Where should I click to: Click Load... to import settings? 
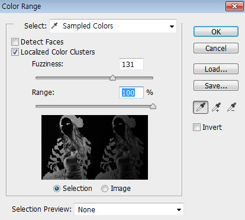[216, 69]
